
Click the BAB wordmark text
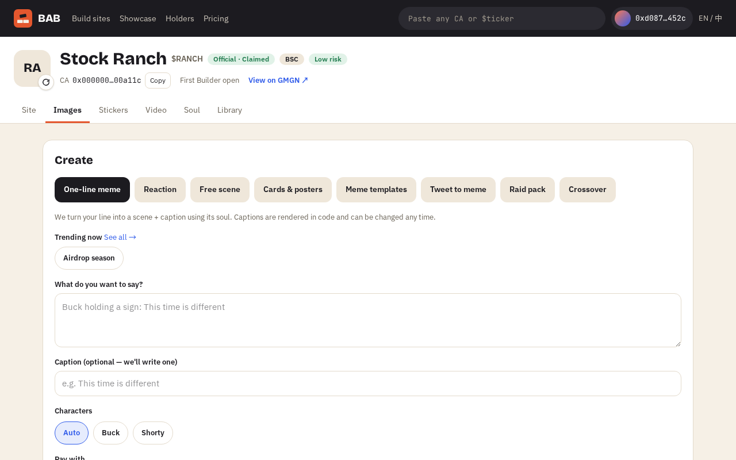tap(49, 18)
